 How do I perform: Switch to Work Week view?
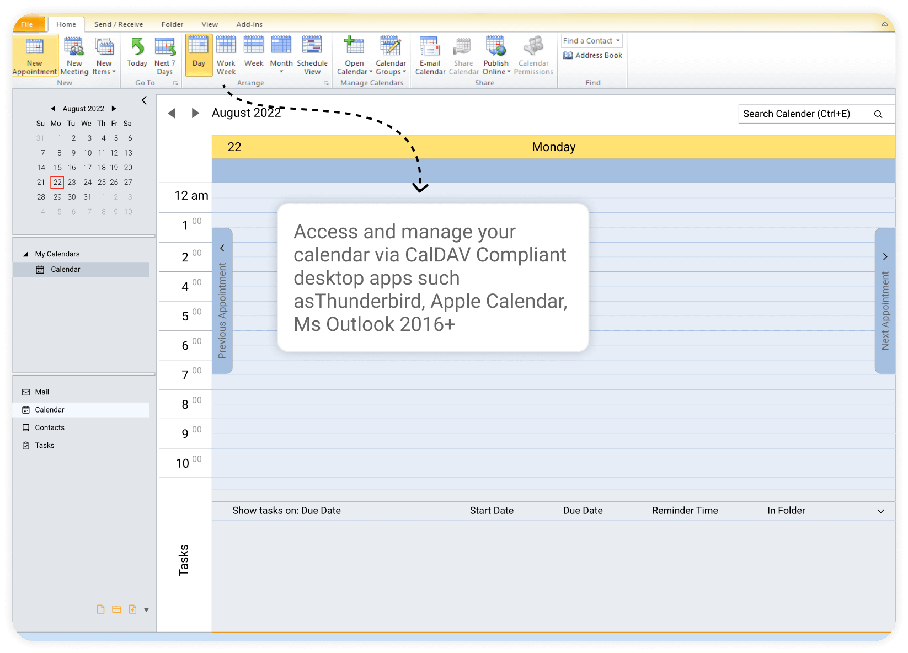tap(226, 55)
